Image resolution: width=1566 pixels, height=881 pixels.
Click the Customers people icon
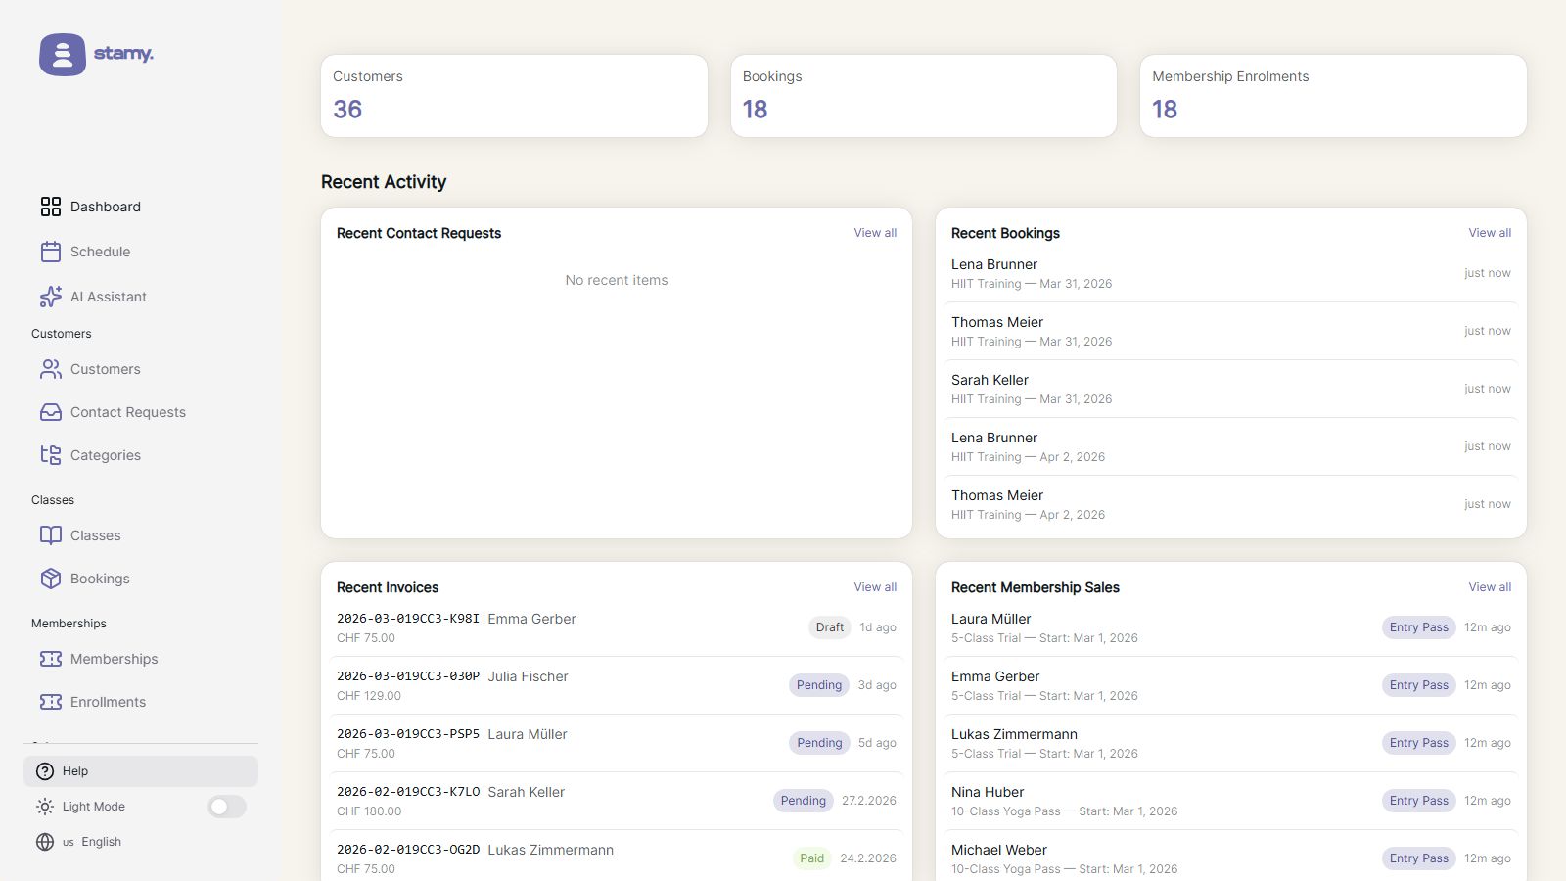tap(51, 369)
